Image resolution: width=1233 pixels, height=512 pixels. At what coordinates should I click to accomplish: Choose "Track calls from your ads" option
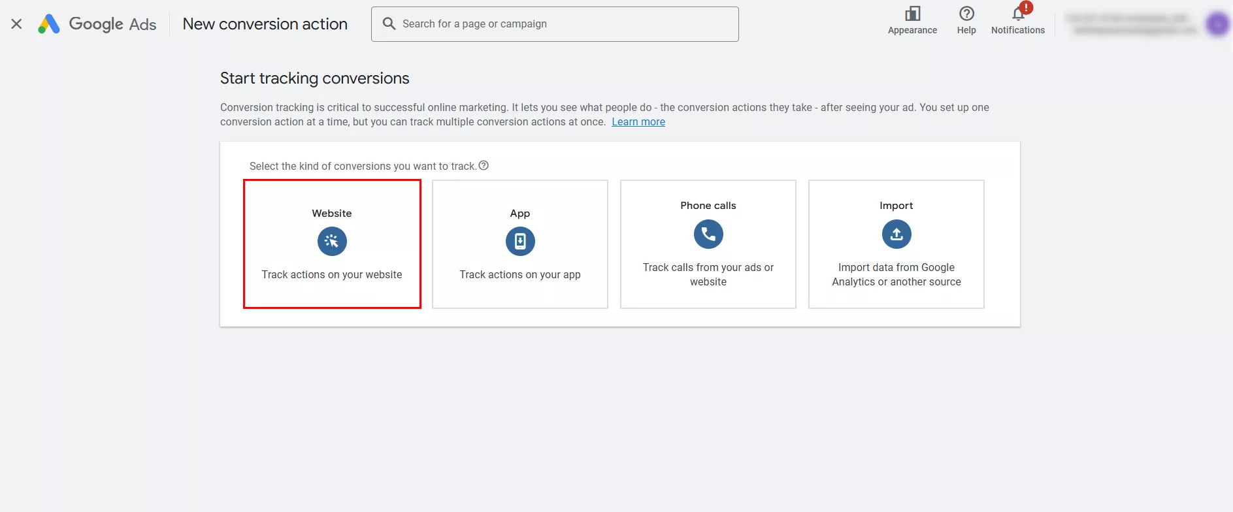click(x=708, y=275)
